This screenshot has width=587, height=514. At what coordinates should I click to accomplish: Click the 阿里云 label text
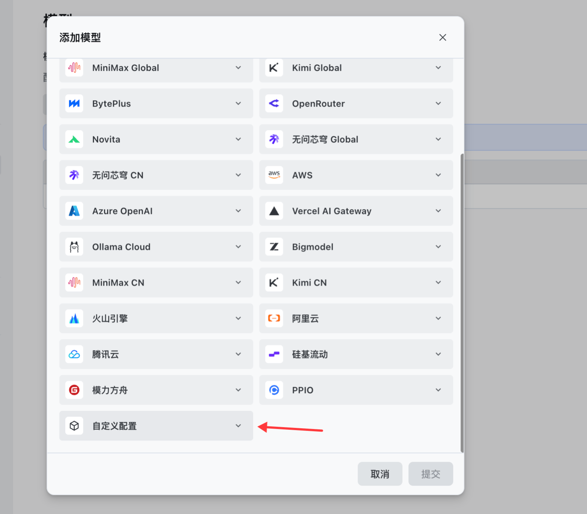click(305, 318)
